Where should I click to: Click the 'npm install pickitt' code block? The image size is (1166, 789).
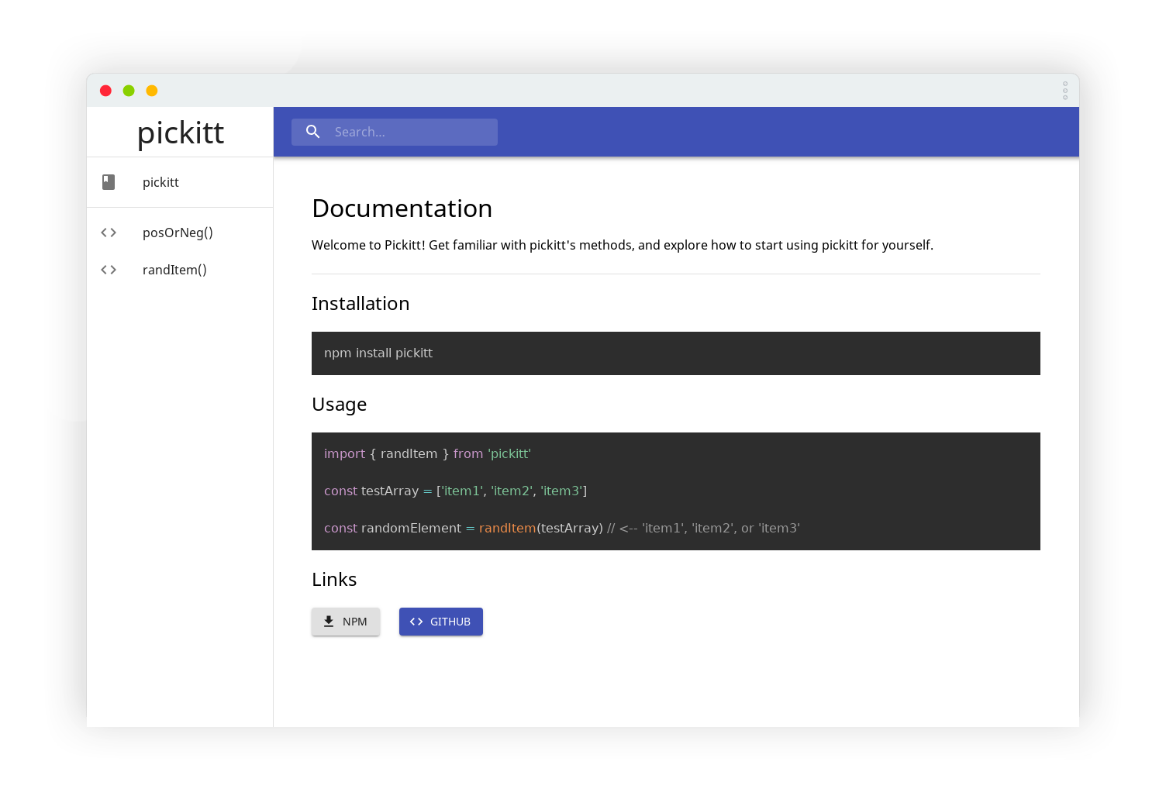tap(676, 353)
